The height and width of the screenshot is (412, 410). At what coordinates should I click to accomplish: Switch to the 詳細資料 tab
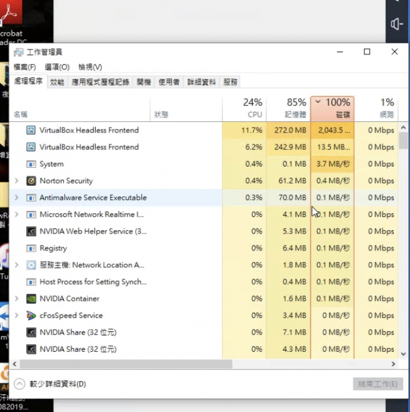coord(202,82)
